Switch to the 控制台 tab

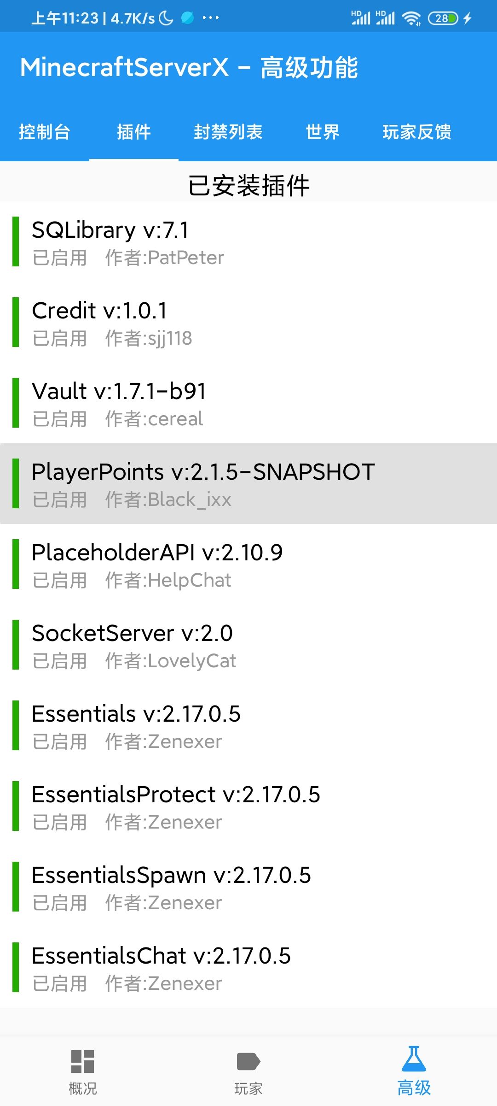tap(45, 132)
